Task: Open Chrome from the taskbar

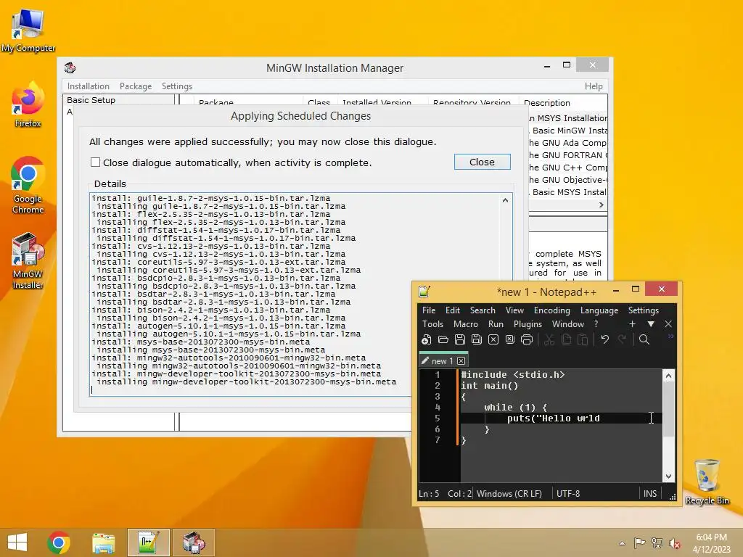Action: [x=59, y=542]
